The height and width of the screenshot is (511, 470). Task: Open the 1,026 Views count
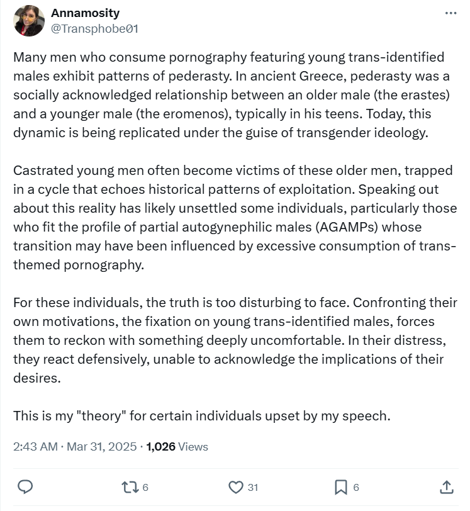point(177,447)
